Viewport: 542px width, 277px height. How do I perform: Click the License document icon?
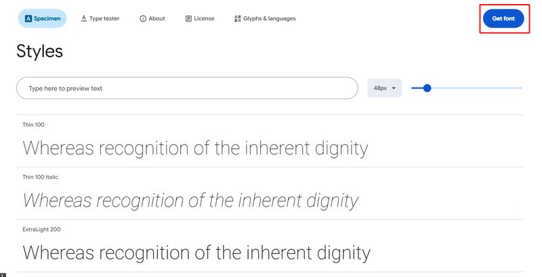[x=188, y=19]
